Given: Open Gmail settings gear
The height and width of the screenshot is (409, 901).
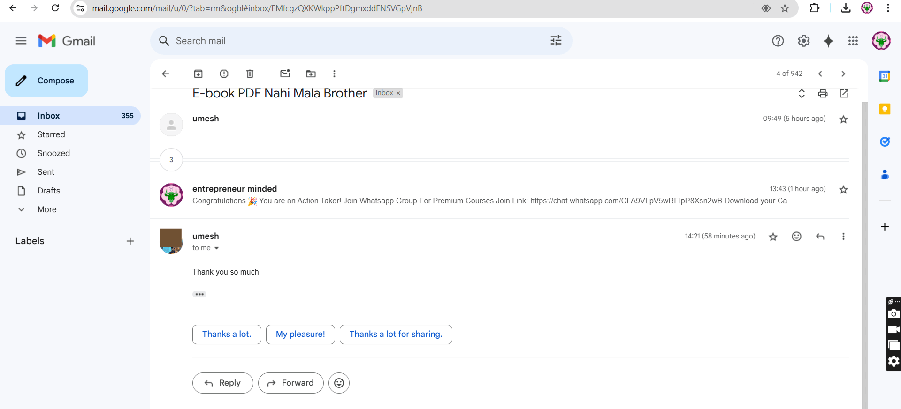Looking at the screenshot, I should point(803,41).
